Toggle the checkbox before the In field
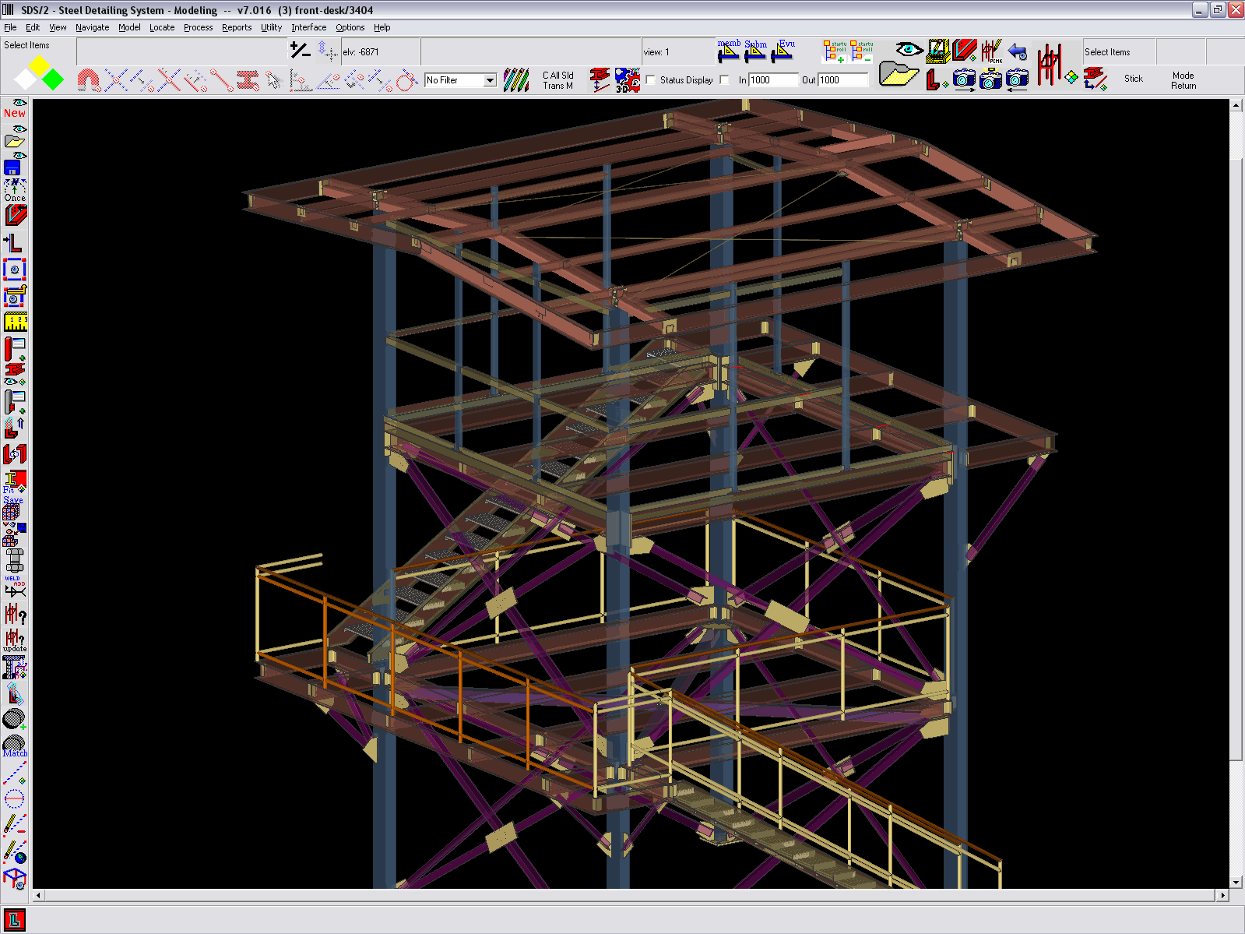Viewport: 1245px width, 934px height. (725, 80)
